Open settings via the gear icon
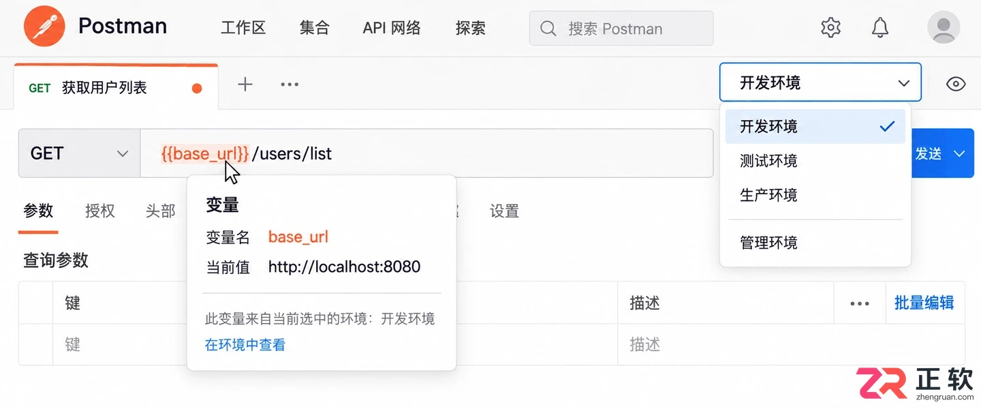Viewport: 981px width, 409px height. pos(830,28)
